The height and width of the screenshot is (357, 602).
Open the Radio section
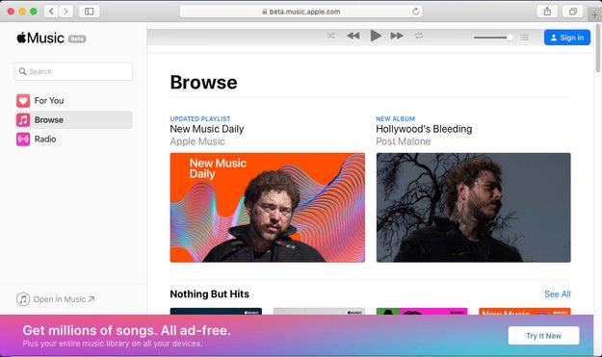pos(73,139)
